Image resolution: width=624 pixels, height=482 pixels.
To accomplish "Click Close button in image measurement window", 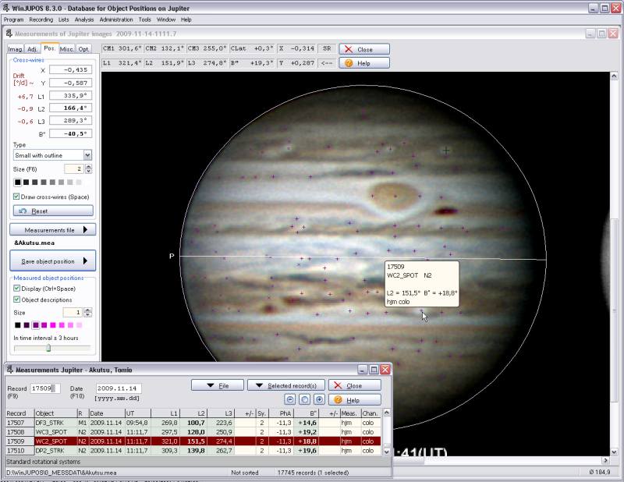I will (364, 49).
